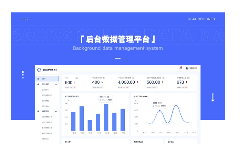Screen dimensions: 248x155
Task: Click the home icon in the sidebar
Action: coord(38,79)
